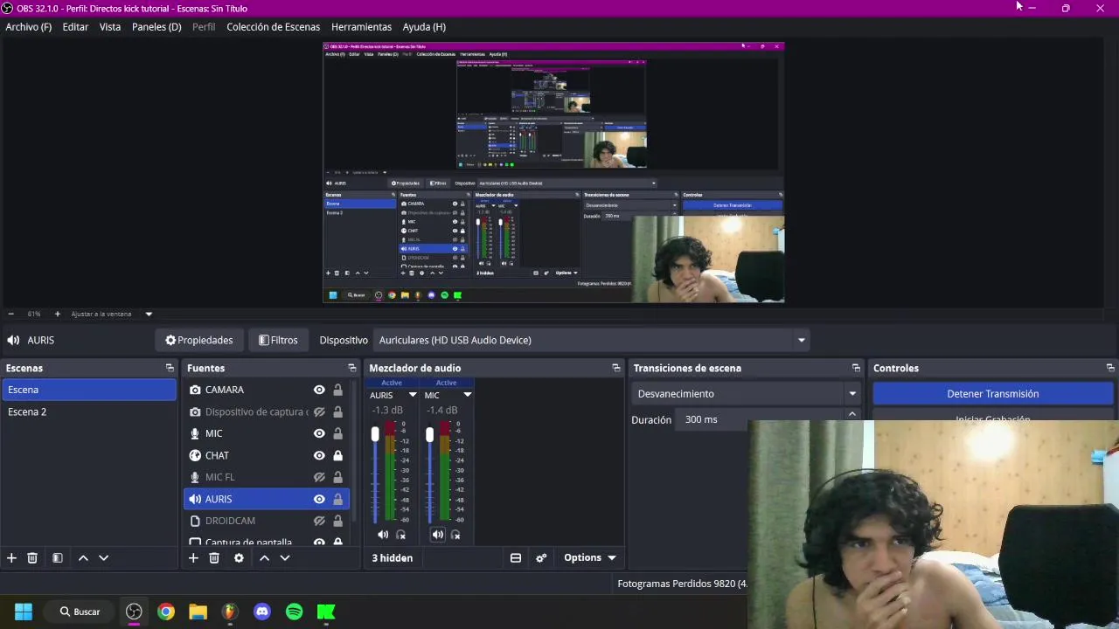Adjust the MIC volume fader
Viewport: 1119px width, 629px height.
click(x=429, y=434)
